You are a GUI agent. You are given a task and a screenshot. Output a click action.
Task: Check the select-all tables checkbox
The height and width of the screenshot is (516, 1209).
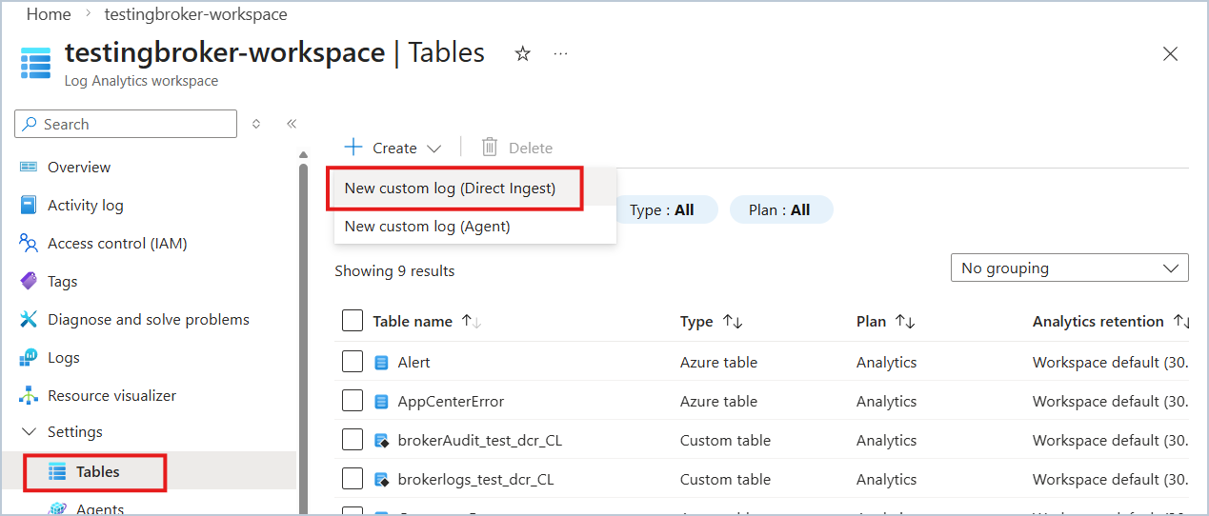[x=353, y=321]
